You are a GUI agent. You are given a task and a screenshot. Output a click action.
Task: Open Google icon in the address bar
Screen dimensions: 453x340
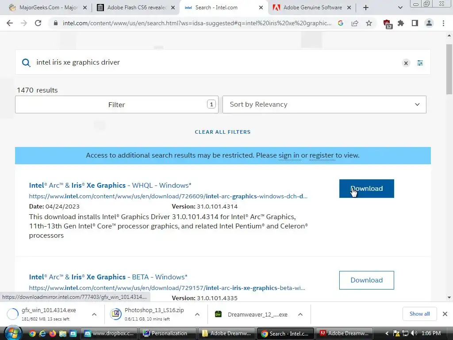[x=341, y=23]
